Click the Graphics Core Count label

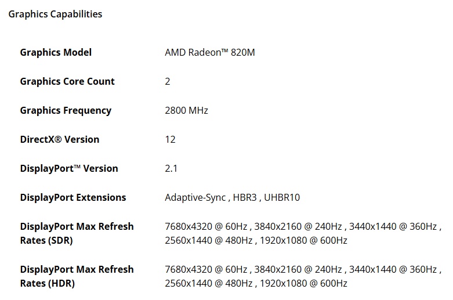tap(67, 81)
